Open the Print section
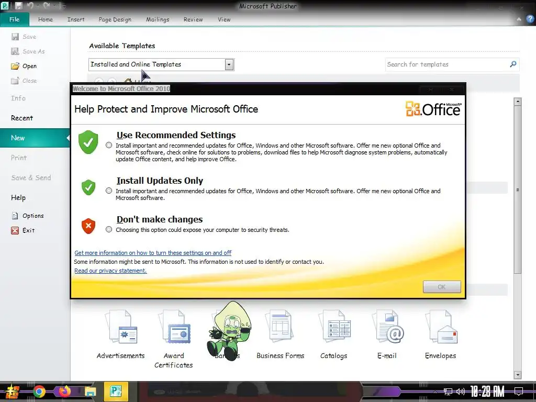The height and width of the screenshot is (402, 536). [18, 158]
